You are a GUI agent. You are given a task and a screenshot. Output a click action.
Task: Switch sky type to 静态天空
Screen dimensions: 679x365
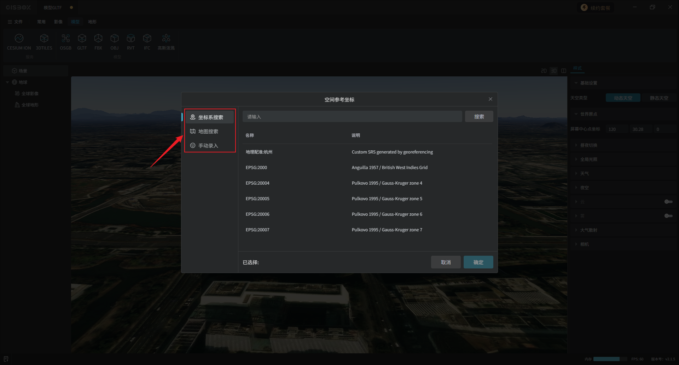click(659, 98)
